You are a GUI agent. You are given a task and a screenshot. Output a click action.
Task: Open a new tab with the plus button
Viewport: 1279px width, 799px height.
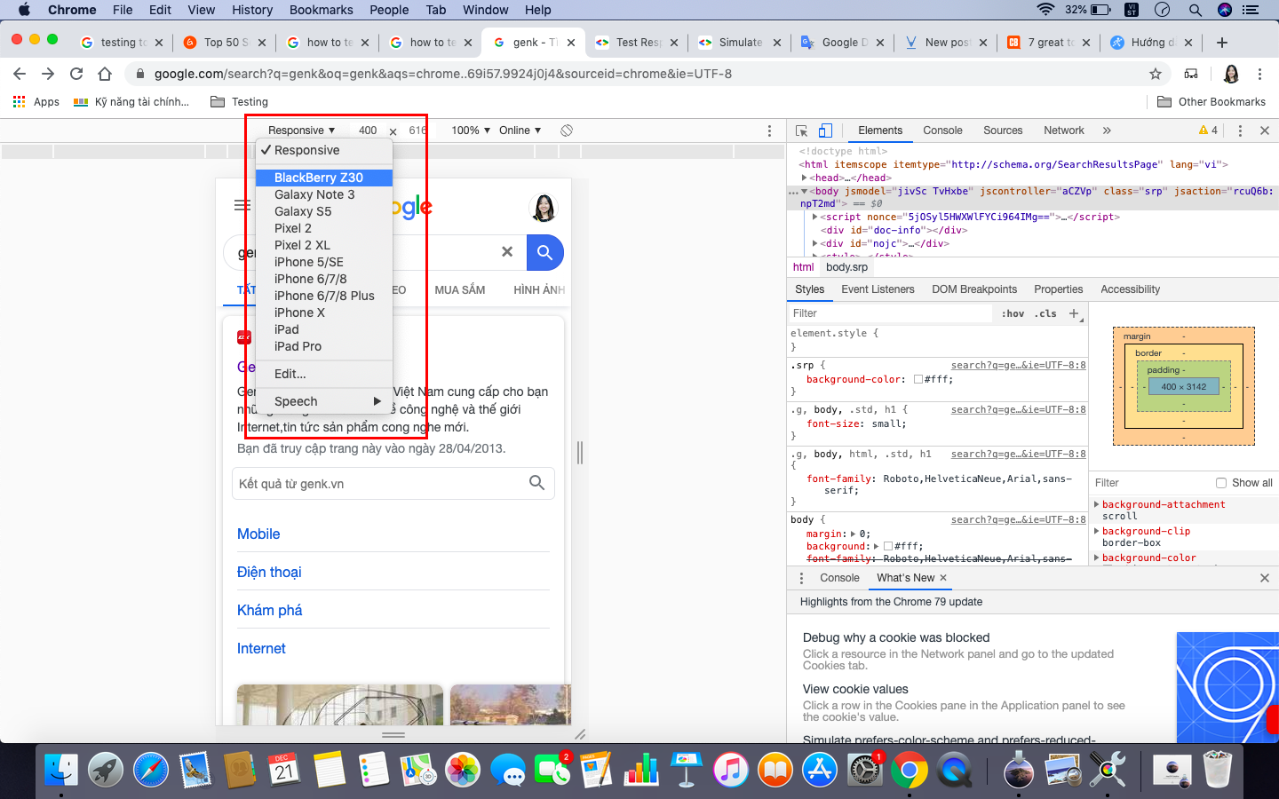click(x=1222, y=43)
